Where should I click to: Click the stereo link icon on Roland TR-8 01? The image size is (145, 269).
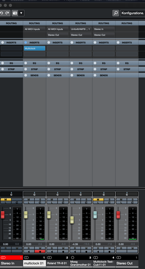(49, 257)
